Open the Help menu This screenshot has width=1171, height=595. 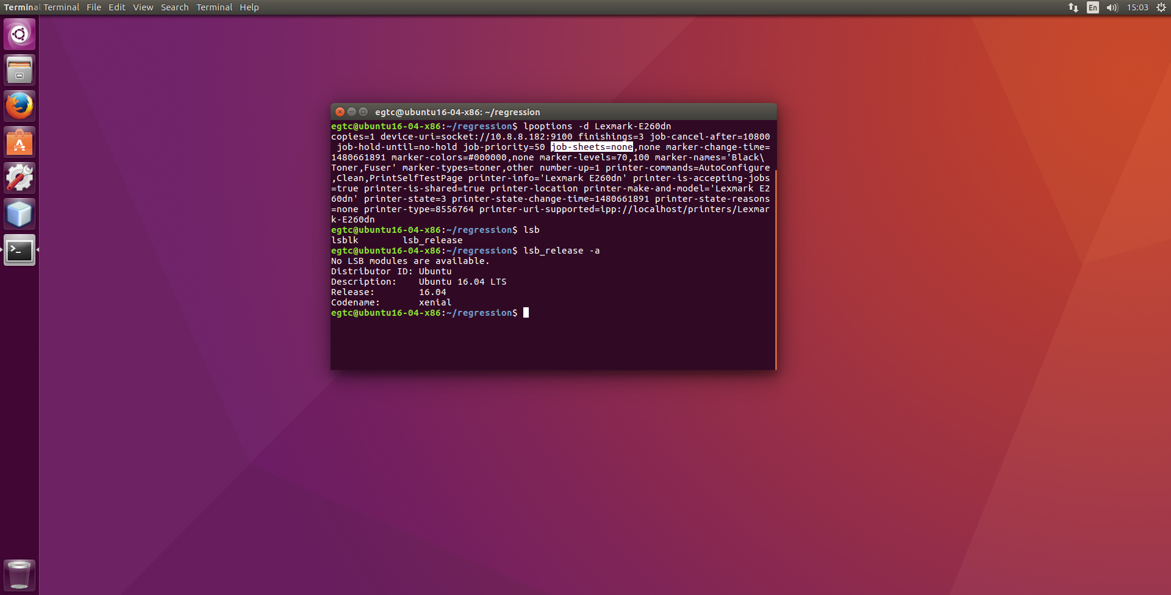[249, 7]
